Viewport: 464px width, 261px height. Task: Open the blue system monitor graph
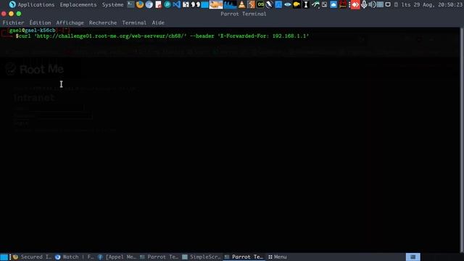(231, 4)
